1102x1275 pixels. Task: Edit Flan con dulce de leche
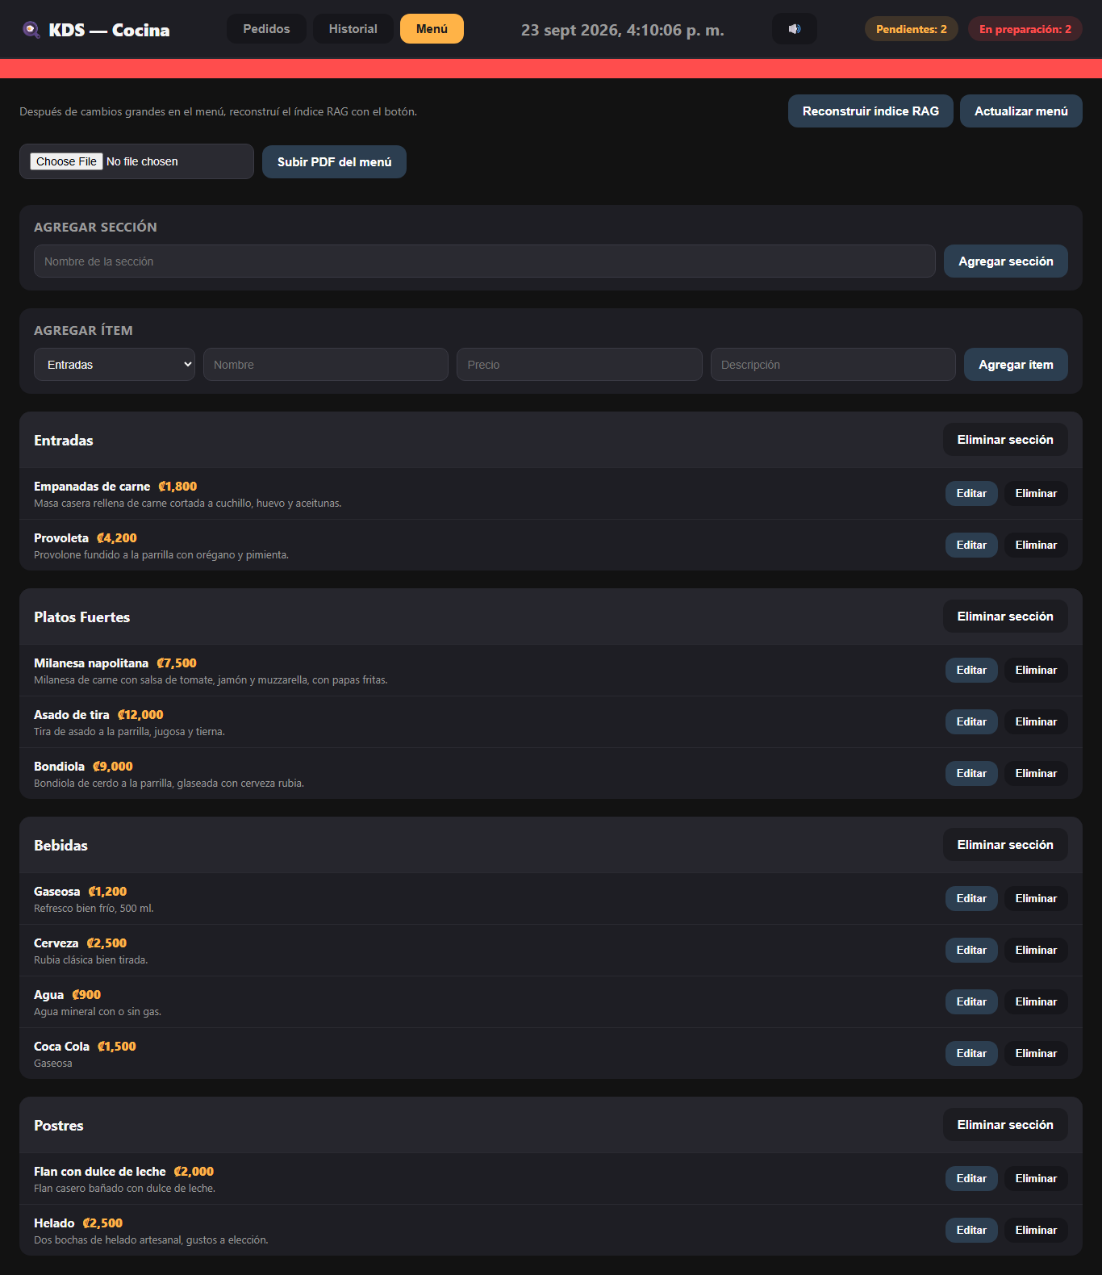(x=971, y=1178)
